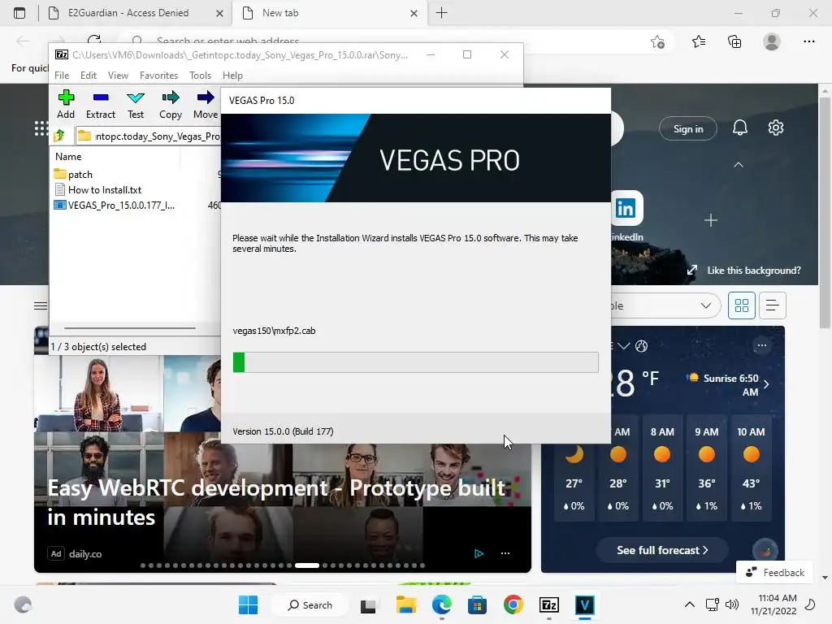Viewport: 832px width, 624px height.
Task: Close the E2Guardian browser tab
Action: (x=219, y=13)
